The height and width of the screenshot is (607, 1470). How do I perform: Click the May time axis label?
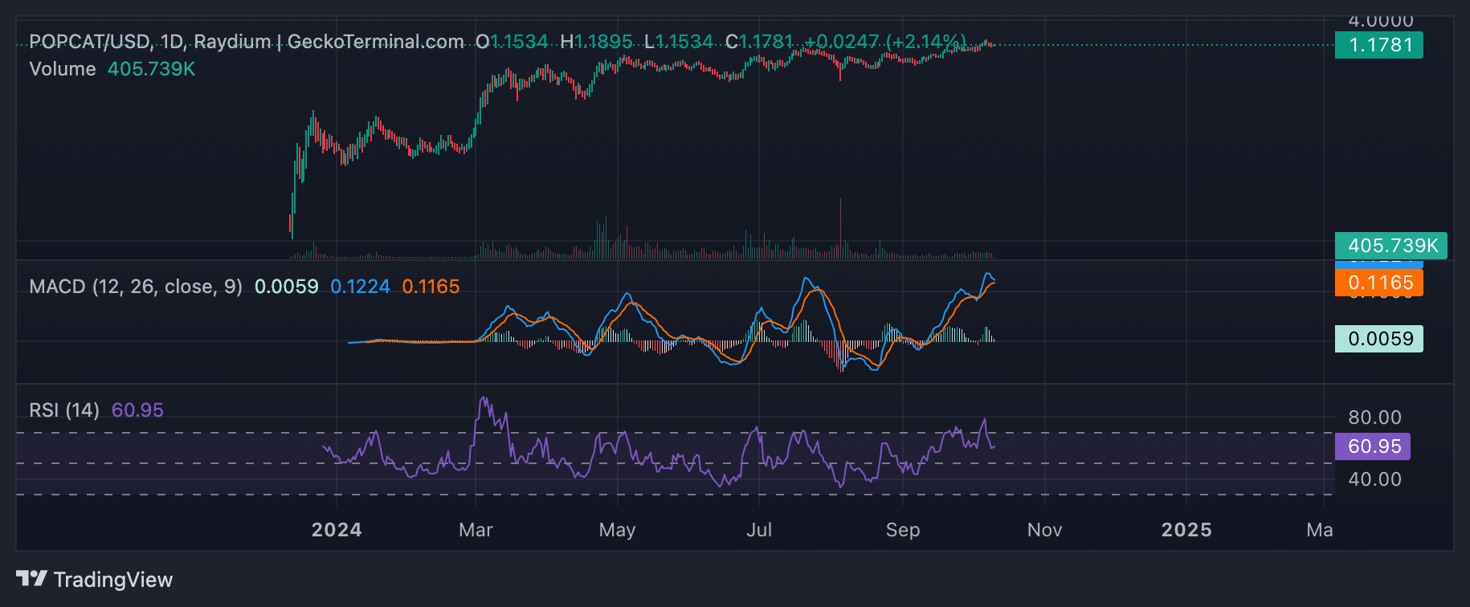coord(617,530)
